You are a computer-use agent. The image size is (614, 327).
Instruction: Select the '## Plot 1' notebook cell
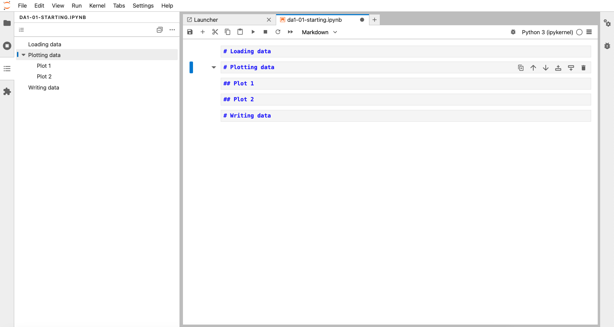tap(406, 84)
